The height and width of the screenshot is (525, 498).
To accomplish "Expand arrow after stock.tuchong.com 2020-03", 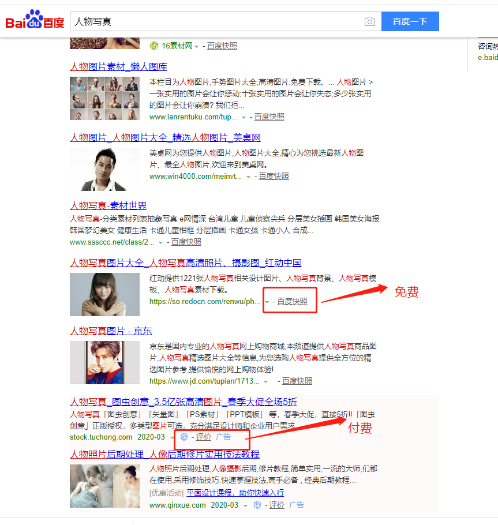I will [x=172, y=438].
